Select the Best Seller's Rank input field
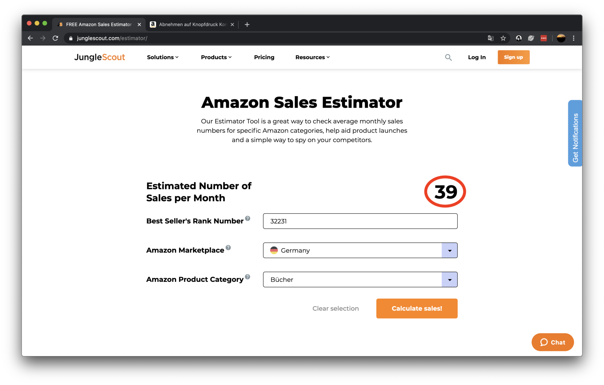This screenshot has width=604, height=385. (x=360, y=221)
